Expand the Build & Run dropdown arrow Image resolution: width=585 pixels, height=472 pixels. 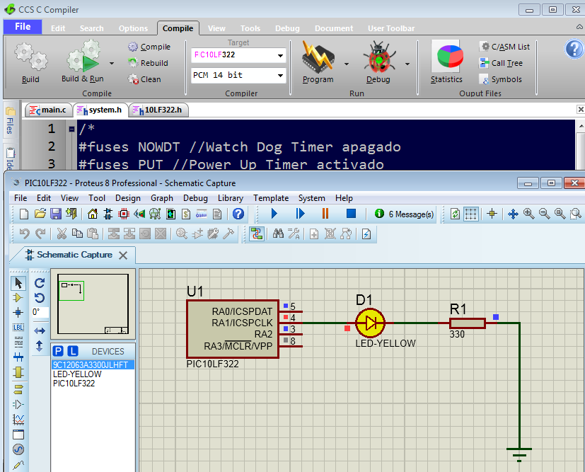point(112,64)
